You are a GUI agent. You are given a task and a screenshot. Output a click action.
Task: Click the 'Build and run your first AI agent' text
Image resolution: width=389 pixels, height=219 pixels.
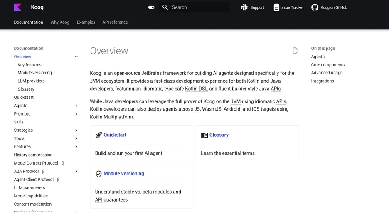coord(128,153)
